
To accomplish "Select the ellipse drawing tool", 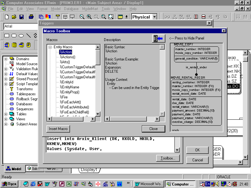I will pyautogui.click(x=21, y=35).
